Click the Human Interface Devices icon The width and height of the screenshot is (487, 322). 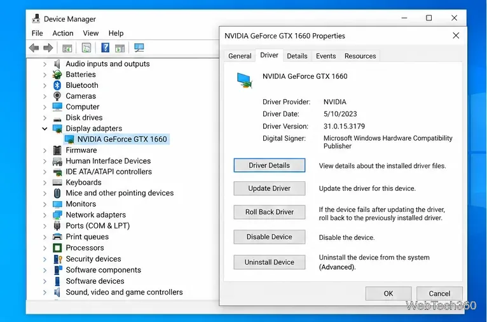click(x=57, y=161)
